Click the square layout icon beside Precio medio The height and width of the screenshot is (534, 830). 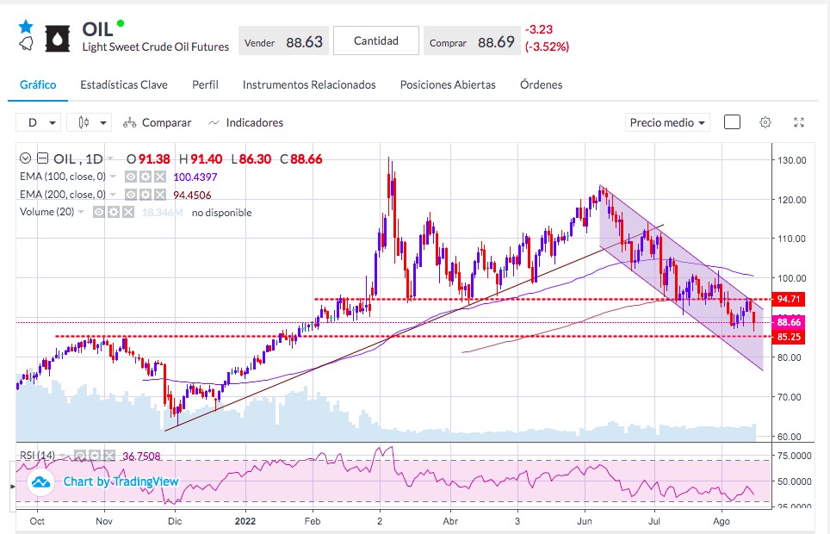tap(732, 122)
